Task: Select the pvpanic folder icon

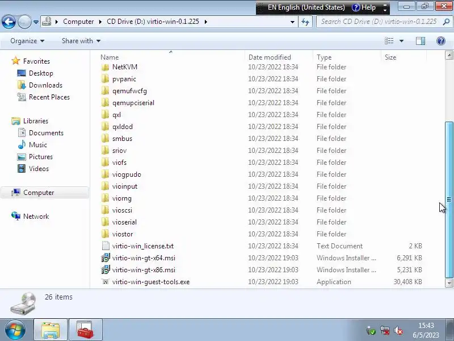Action: 105,79
